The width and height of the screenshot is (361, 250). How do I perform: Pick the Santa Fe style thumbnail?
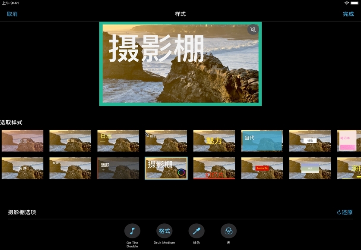(262, 168)
